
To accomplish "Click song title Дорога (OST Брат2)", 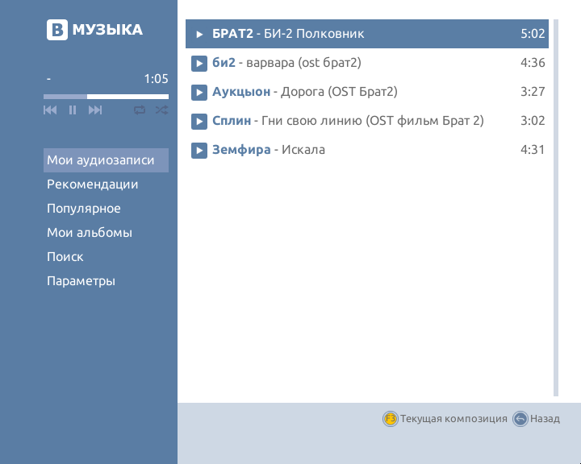I will point(339,91).
